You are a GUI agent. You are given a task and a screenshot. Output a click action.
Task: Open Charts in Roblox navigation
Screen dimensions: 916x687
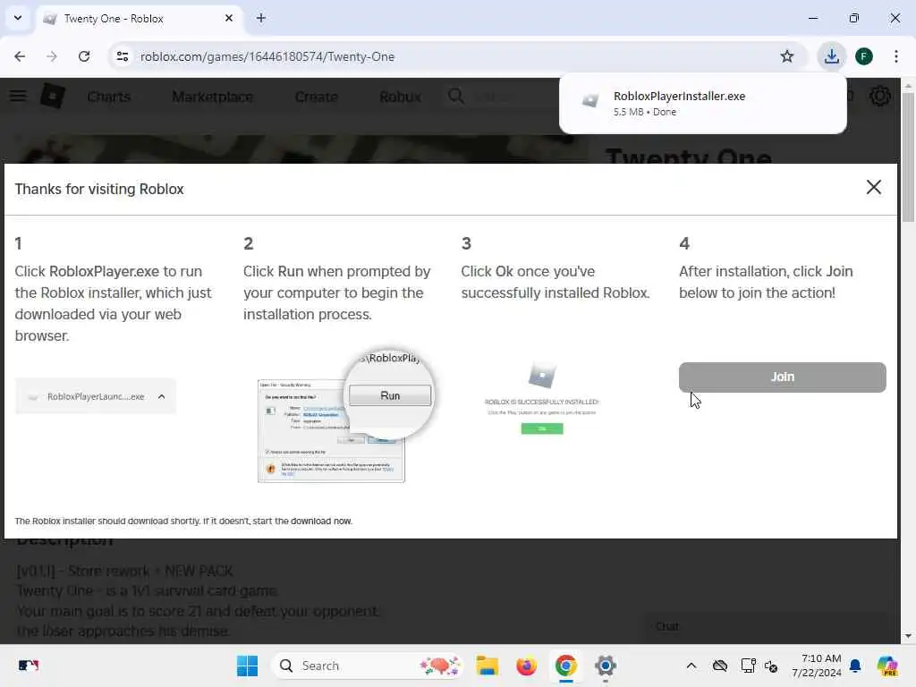click(x=108, y=97)
